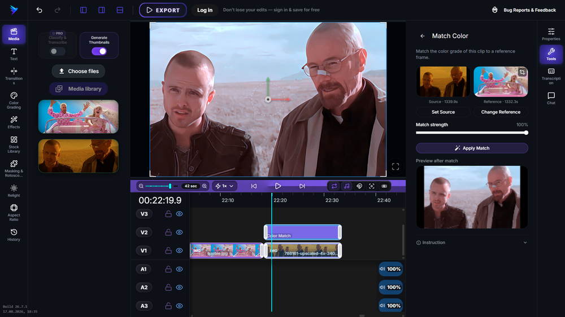Open the Aspect Ratio tool

point(14,213)
